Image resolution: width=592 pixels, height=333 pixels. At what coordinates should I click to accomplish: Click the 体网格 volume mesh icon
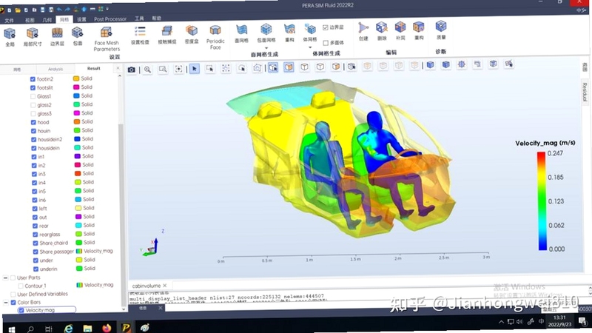(x=310, y=29)
